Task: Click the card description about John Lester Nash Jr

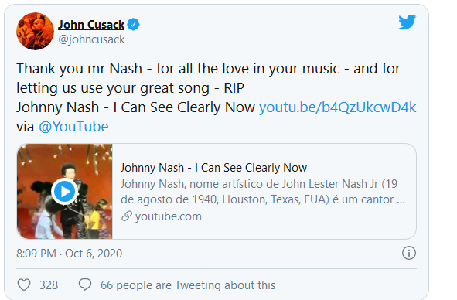Action: pos(263,192)
